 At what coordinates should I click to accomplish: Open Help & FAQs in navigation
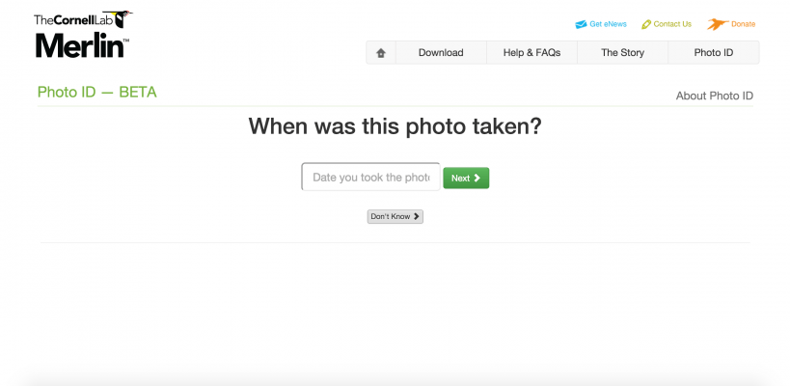tap(531, 53)
